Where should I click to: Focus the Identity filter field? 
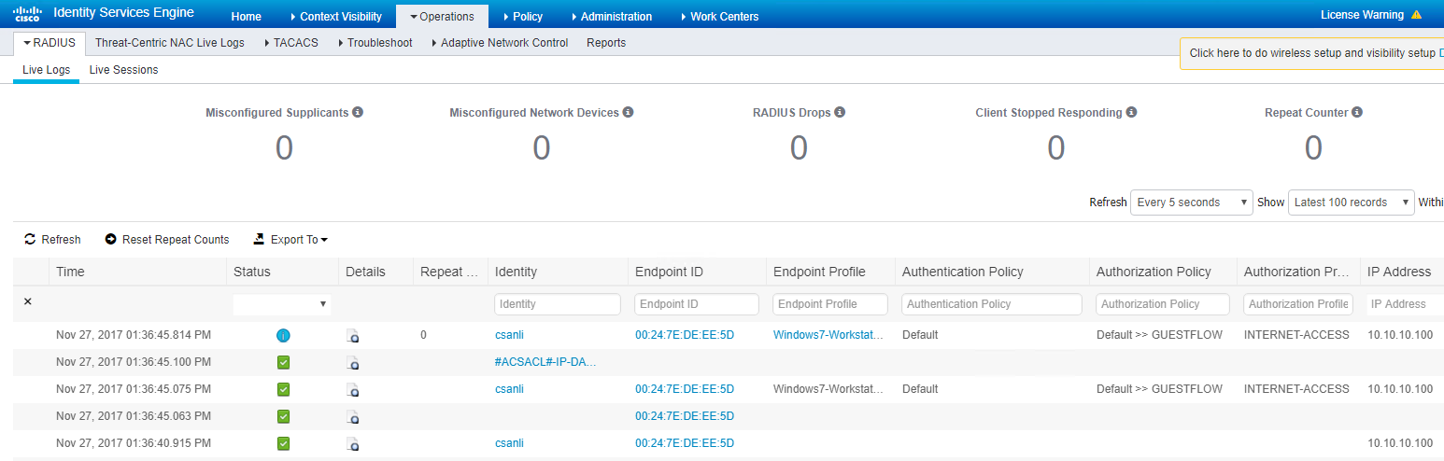pos(558,304)
